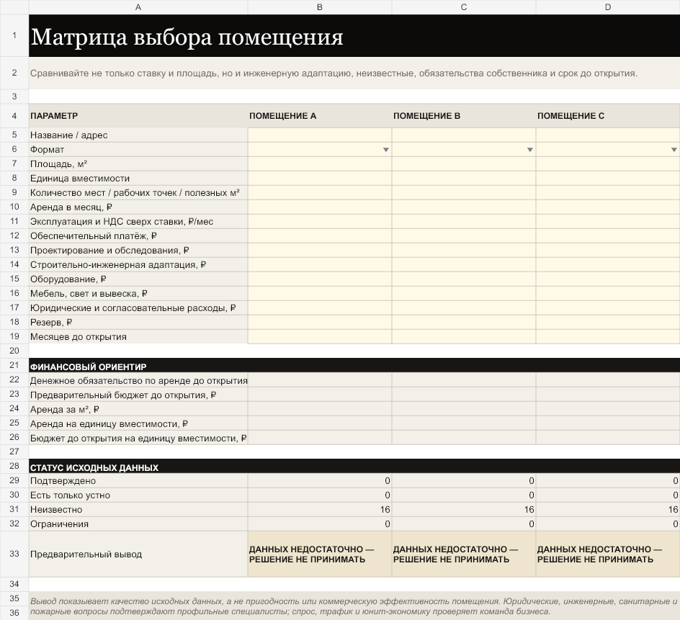This screenshot has width=680, height=620.
Task: Click the Неизвестно value 16 for Помещение A
Action: click(320, 509)
